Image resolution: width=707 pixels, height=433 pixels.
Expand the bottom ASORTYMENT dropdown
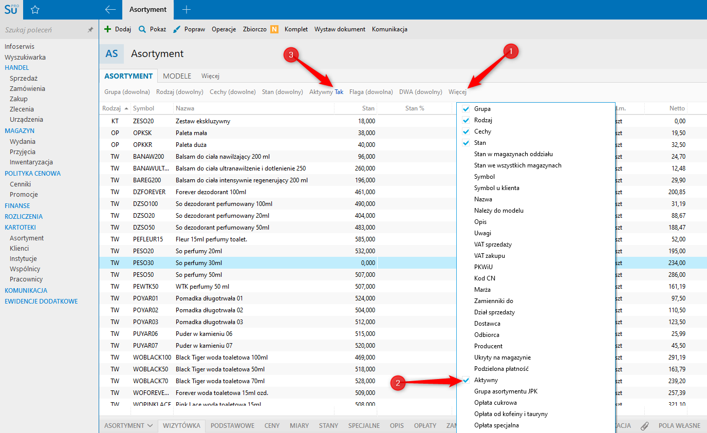128,425
